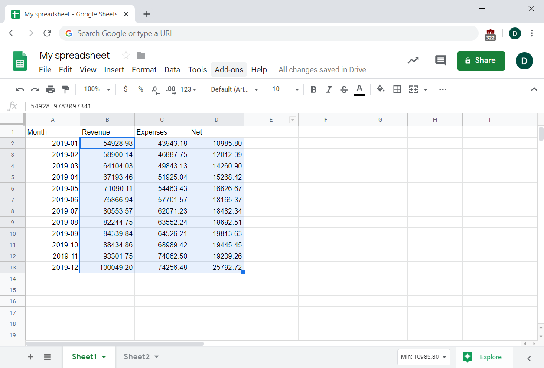Select the Paint format tool
Viewport: 544px width, 368px height.
66,89
